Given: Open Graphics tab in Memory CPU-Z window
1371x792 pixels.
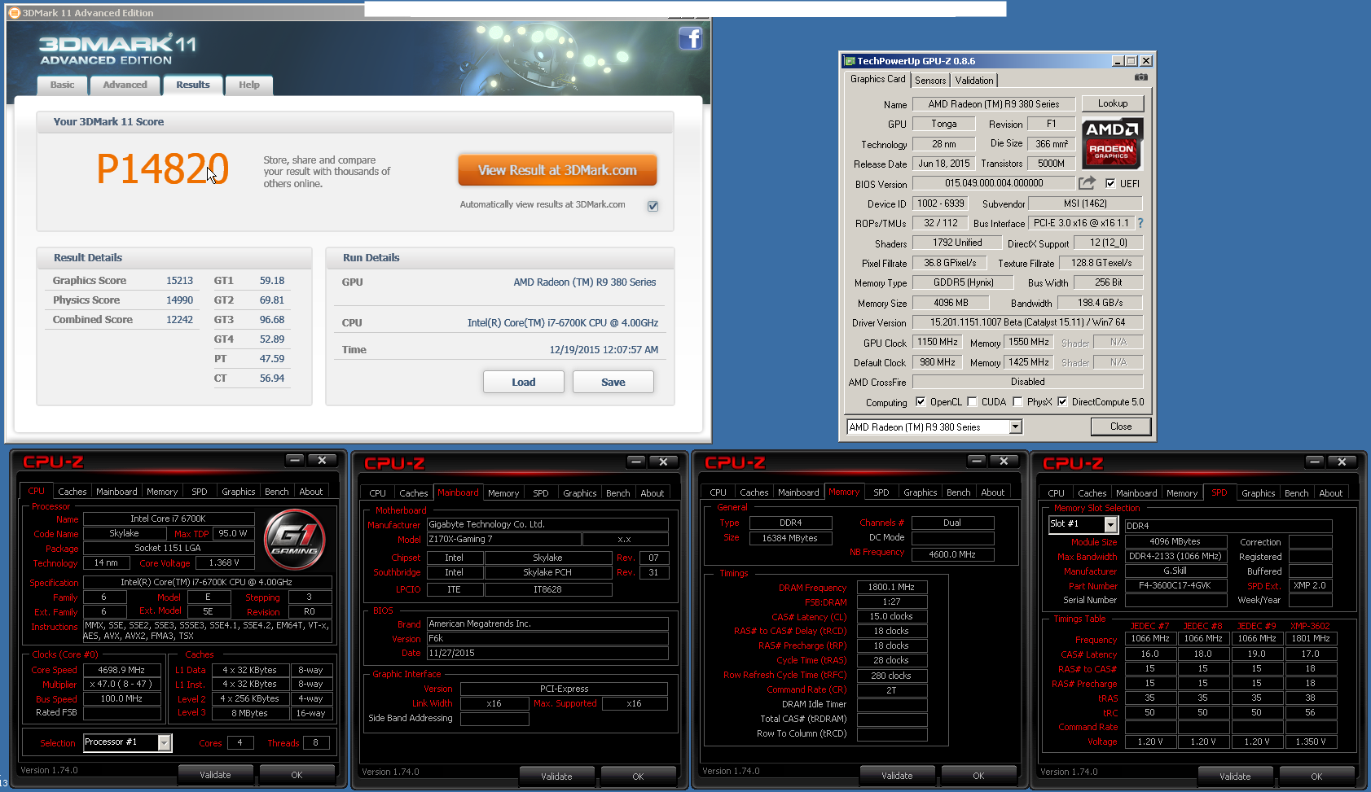Looking at the screenshot, I should (920, 492).
